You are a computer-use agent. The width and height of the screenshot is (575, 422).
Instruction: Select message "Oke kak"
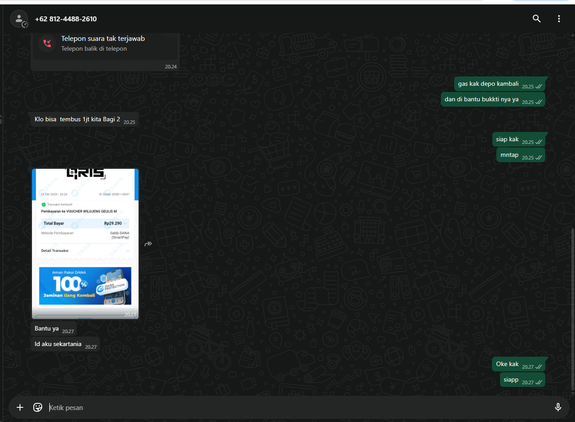tap(519, 364)
